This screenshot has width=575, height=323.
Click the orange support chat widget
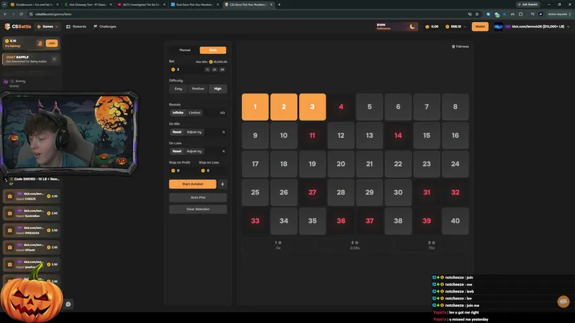tap(564, 301)
